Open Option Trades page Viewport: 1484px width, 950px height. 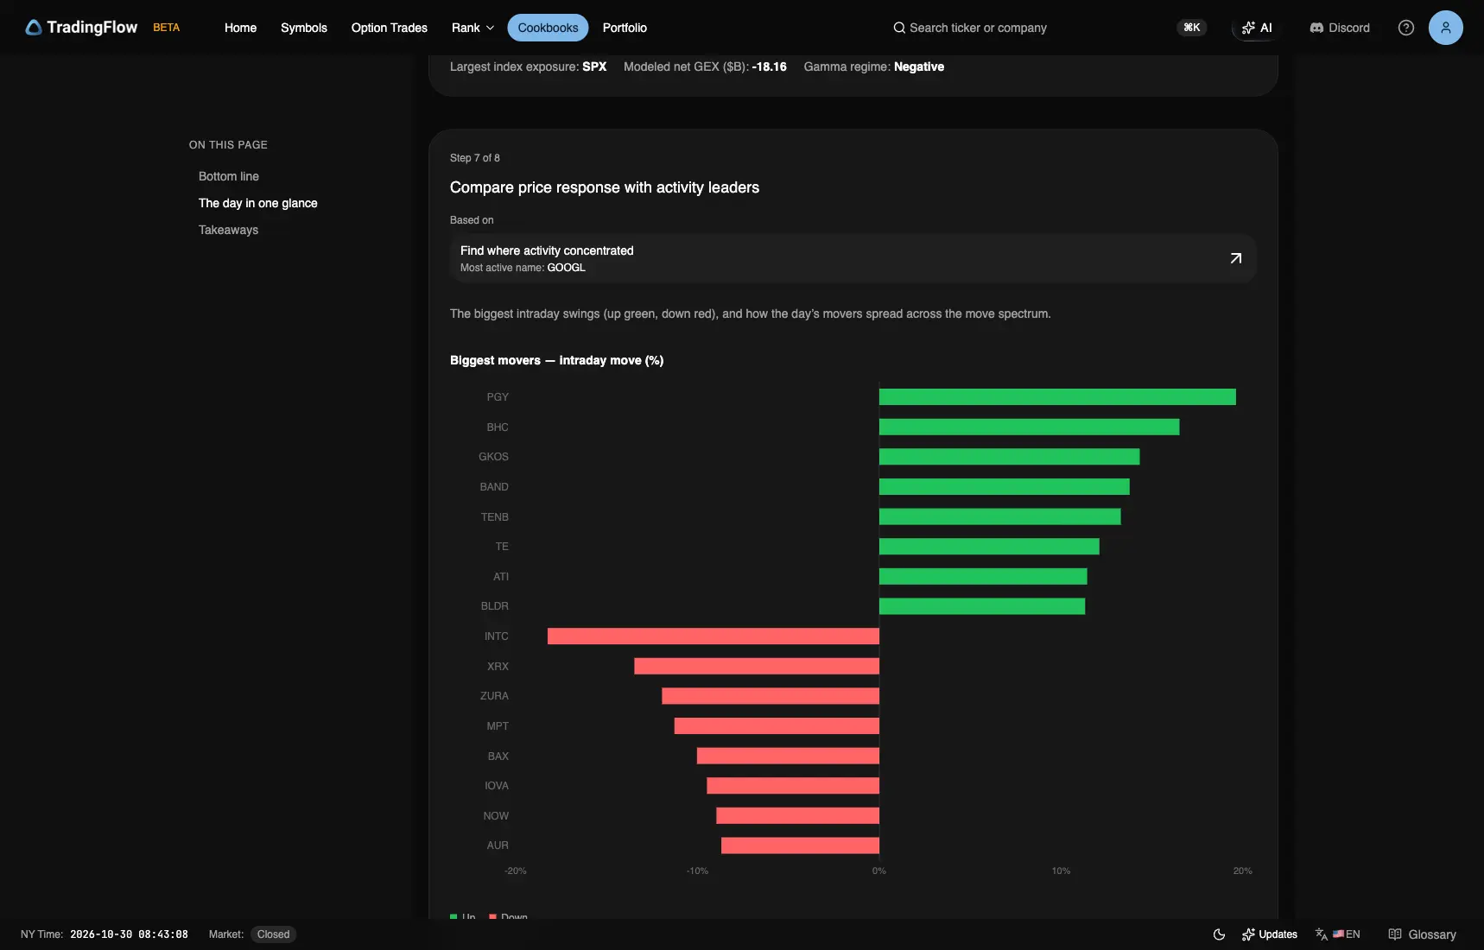(390, 28)
